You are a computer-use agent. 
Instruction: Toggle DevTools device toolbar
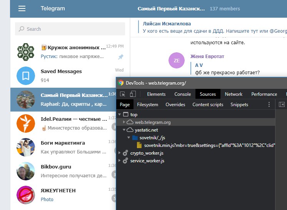tap(133, 94)
